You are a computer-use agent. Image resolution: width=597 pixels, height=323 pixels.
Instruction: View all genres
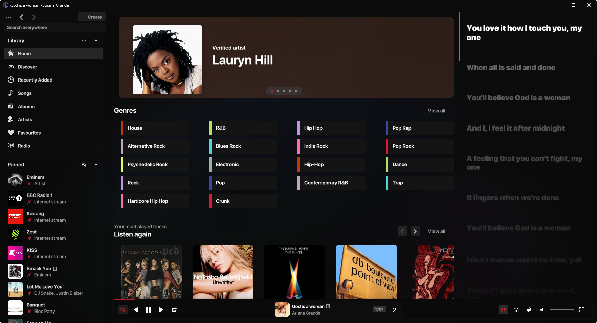click(x=437, y=111)
